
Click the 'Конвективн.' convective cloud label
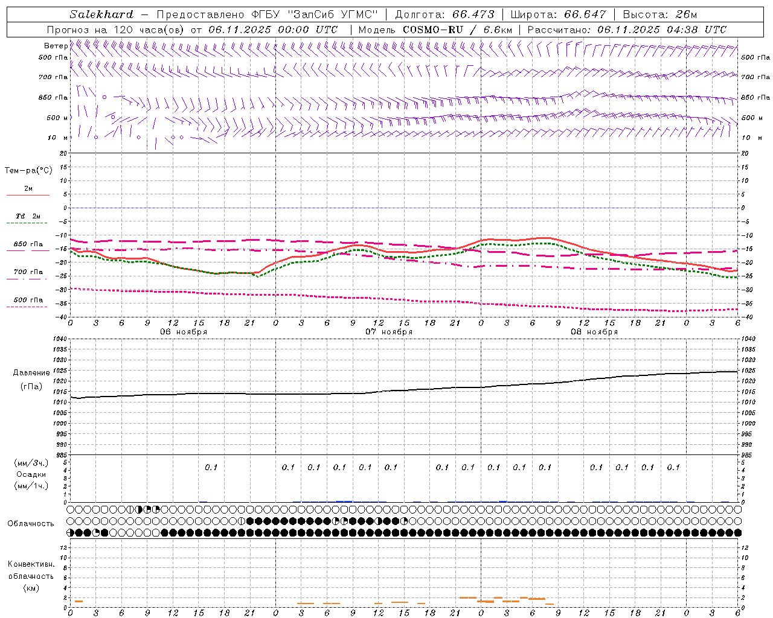31,564
